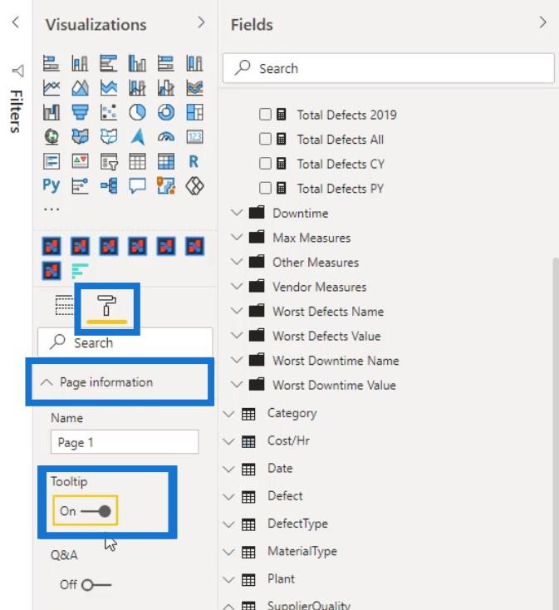This screenshot has width=559, height=610.
Task: Select the Stacked bar chart visual
Action: click(51, 63)
